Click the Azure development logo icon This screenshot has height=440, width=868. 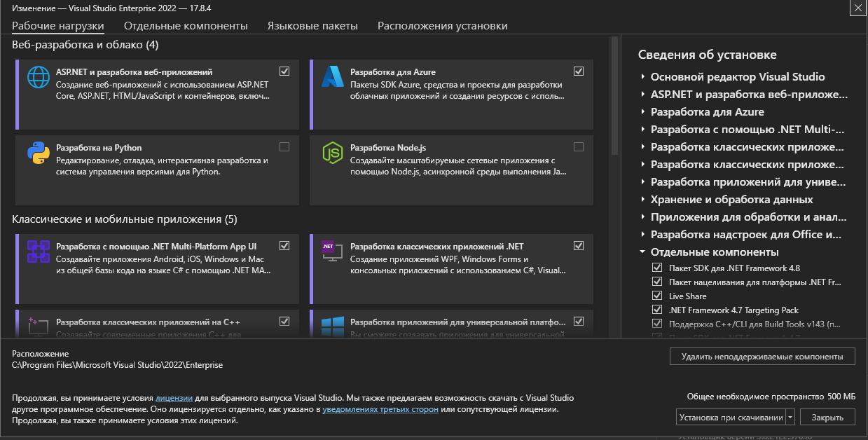(x=331, y=77)
